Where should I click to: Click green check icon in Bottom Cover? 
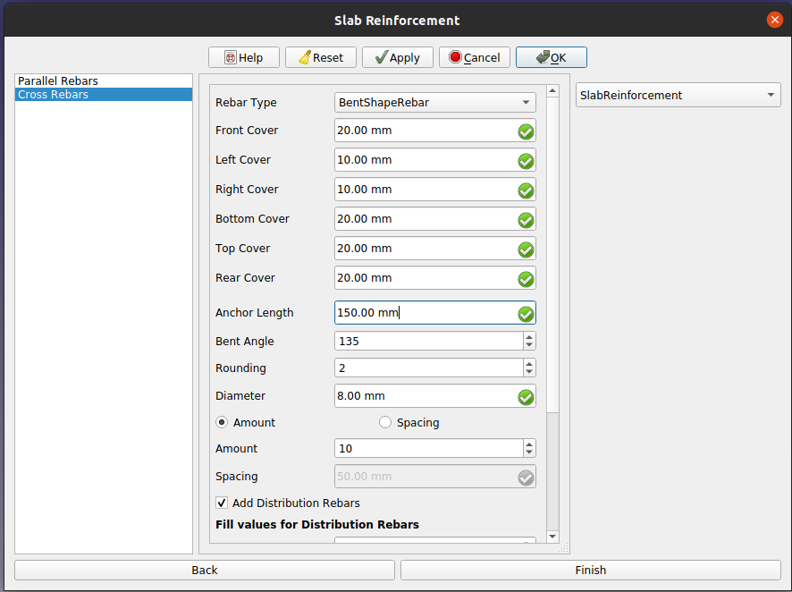click(x=526, y=220)
